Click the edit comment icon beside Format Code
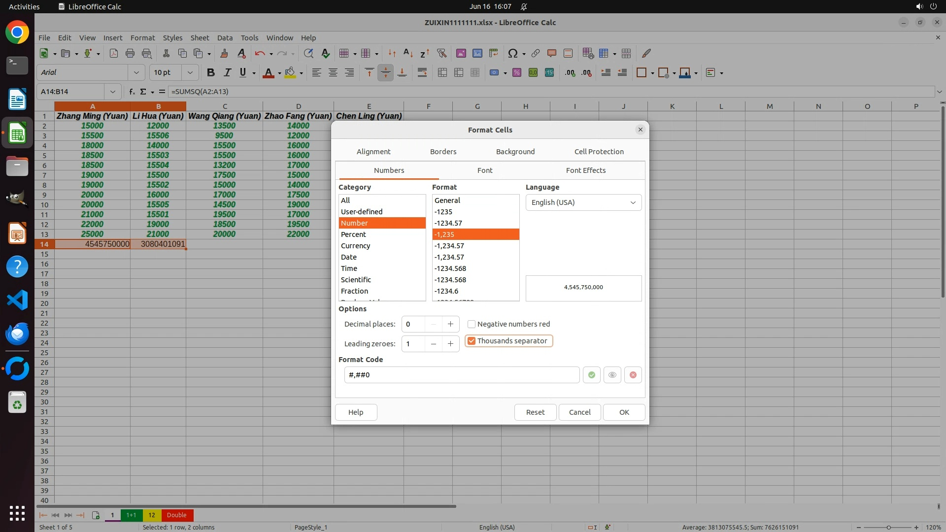 click(x=612, y=375)
